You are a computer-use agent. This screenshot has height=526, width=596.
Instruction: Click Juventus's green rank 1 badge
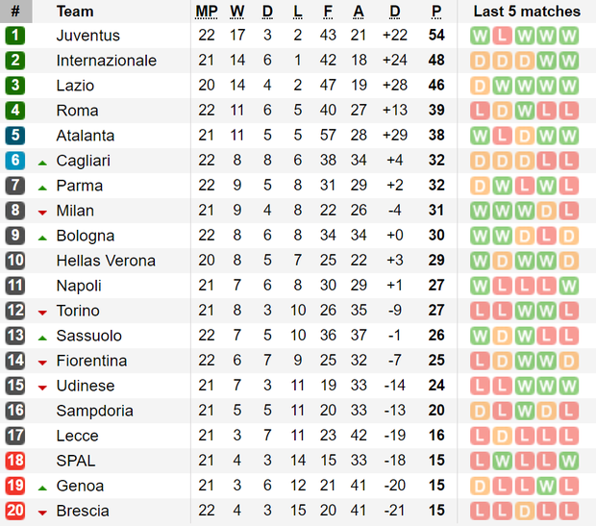pyautogui.click(x=15, y=36)
